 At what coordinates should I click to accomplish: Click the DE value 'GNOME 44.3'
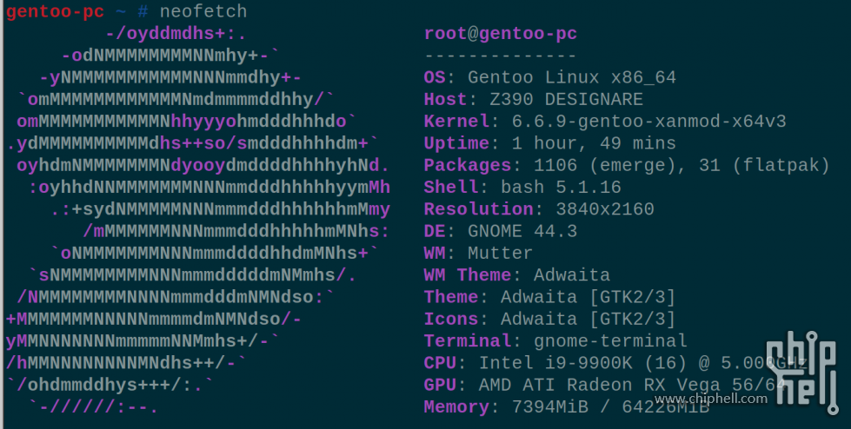point(522,231)
